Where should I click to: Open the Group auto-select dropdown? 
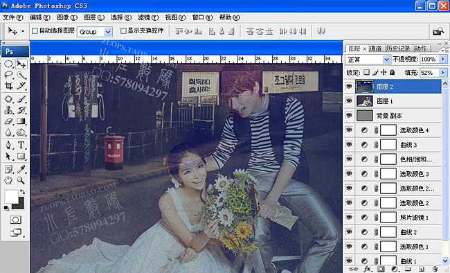[x=108, y=32]
